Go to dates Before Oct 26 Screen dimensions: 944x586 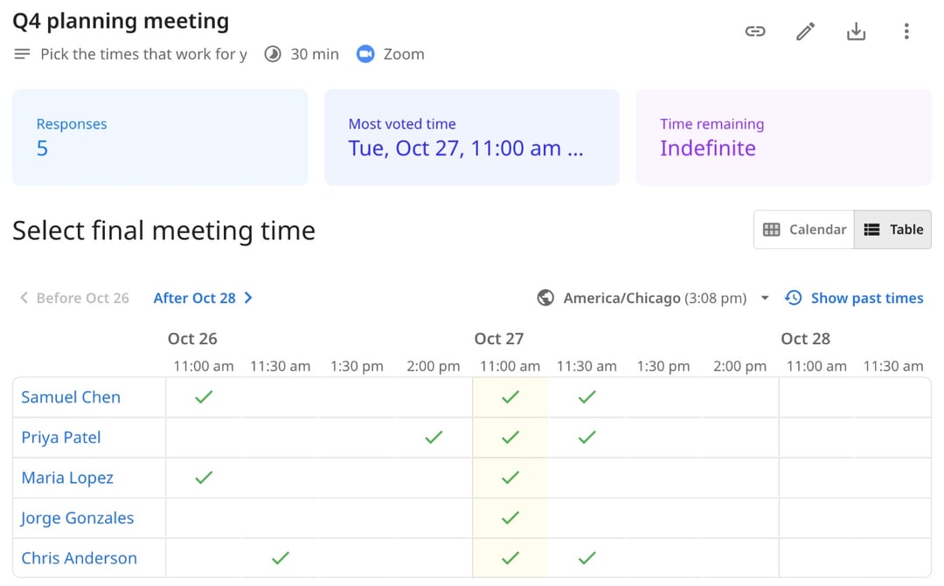point(74,298)
